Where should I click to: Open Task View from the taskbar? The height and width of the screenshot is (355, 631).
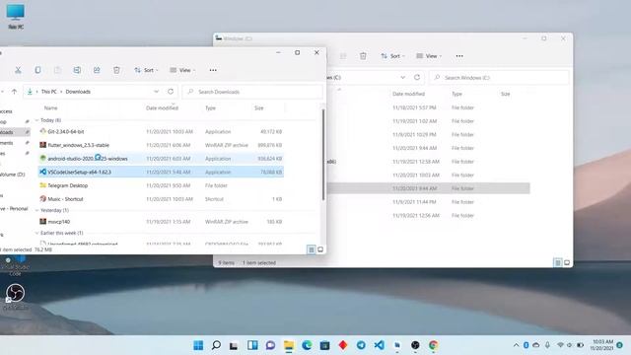point(234,345)
